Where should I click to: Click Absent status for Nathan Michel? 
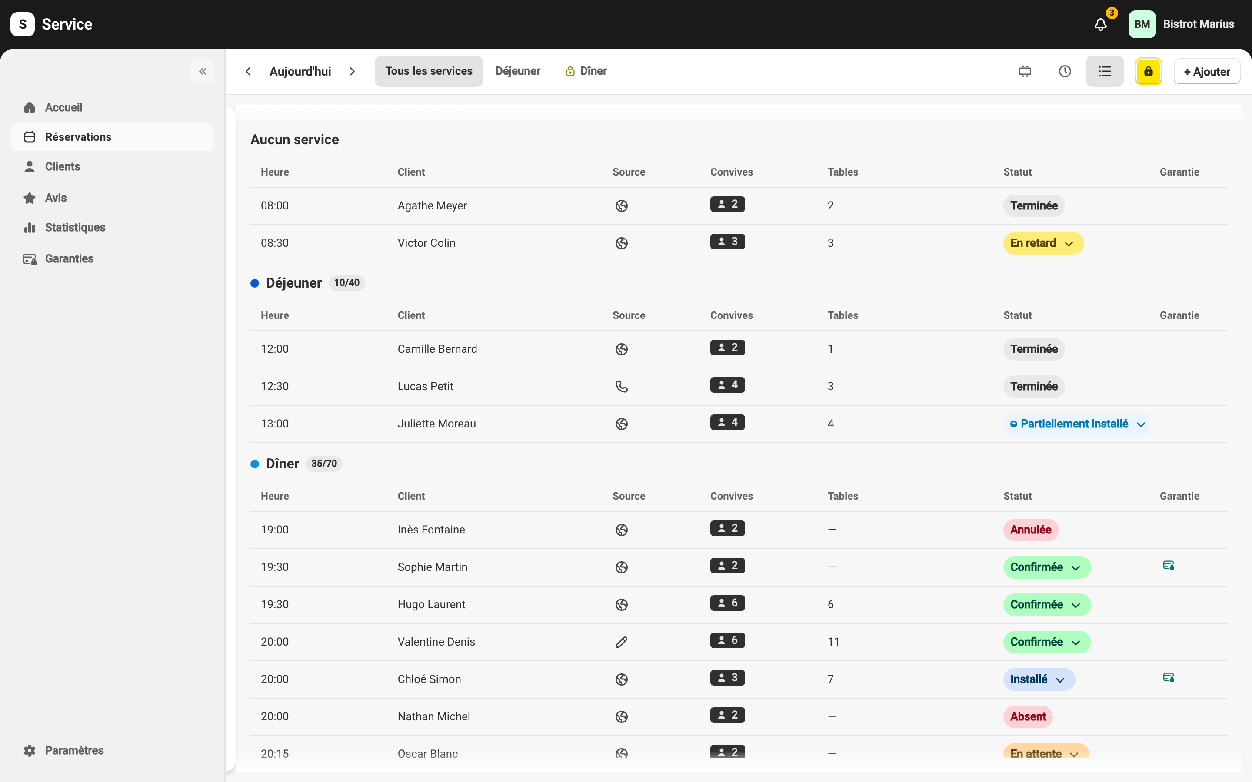[1028, 717]
